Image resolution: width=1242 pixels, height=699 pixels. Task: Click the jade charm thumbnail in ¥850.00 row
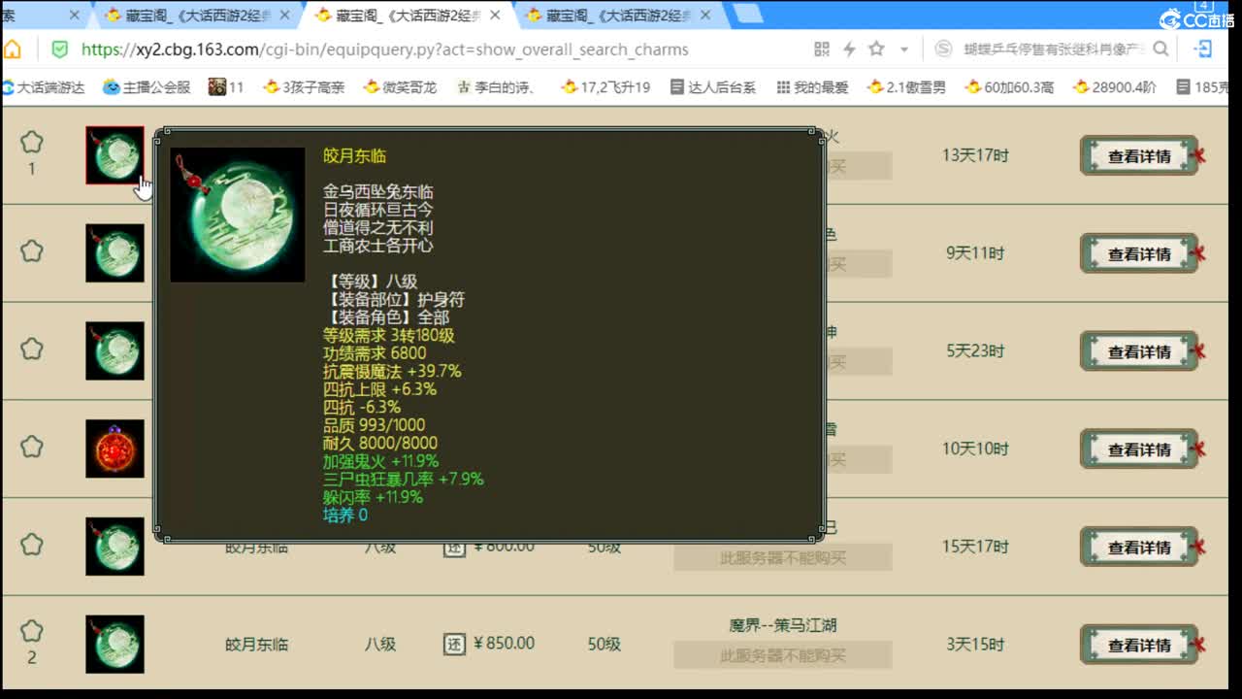point(114,645)
